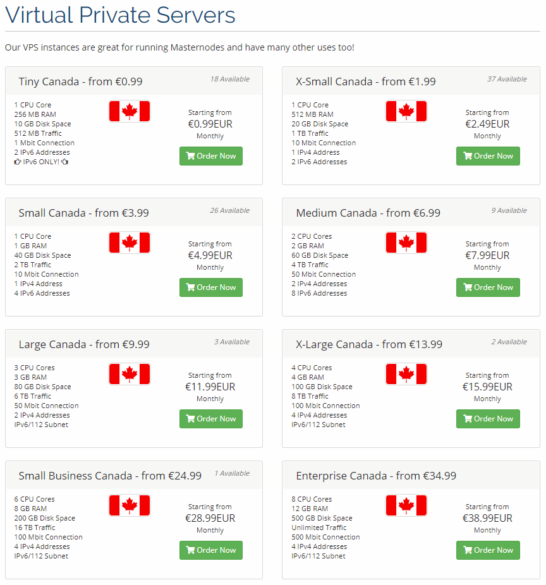The width and height of the screenshot is (546, 585).
Task: Click the Canada flag in Medium Canada plan
Action: (406, 243)
